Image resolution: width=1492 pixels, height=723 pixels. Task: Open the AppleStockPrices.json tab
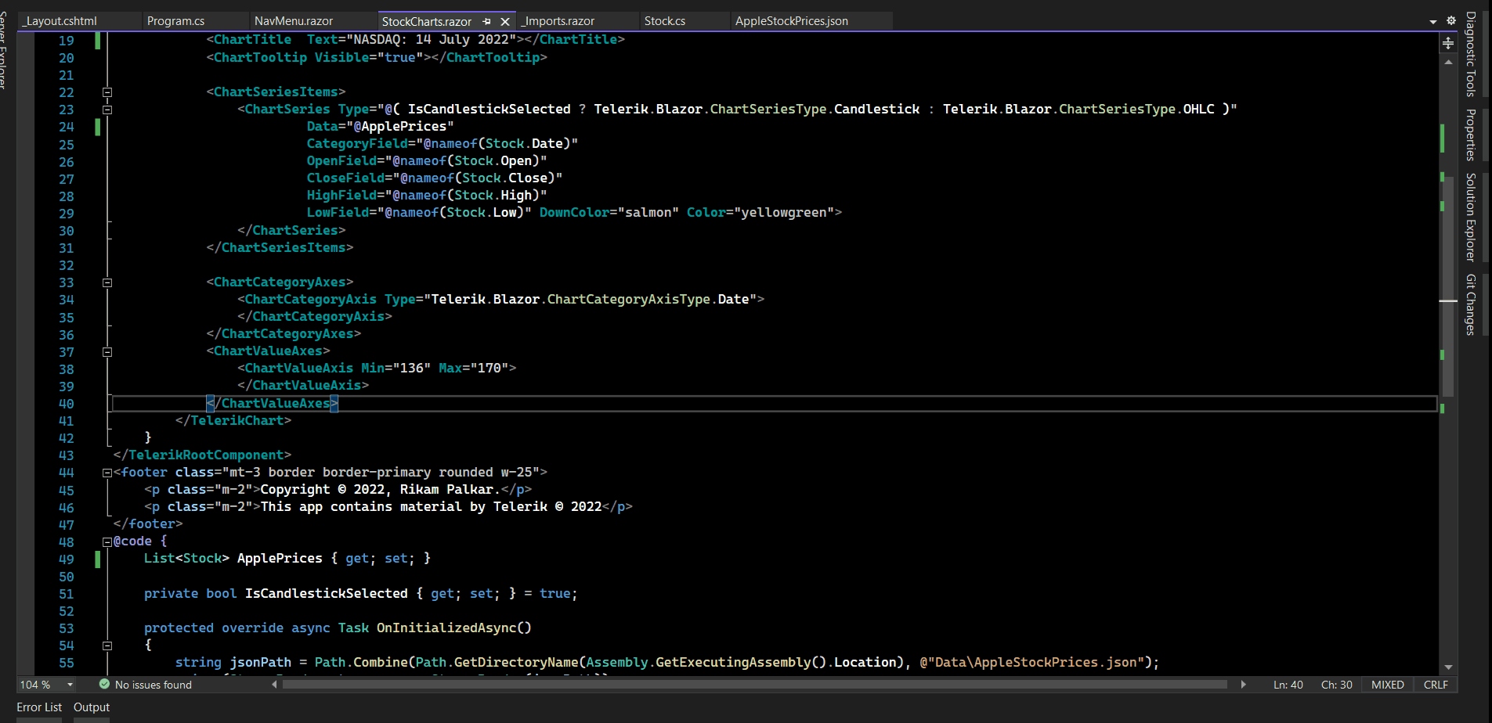[792, 21]
